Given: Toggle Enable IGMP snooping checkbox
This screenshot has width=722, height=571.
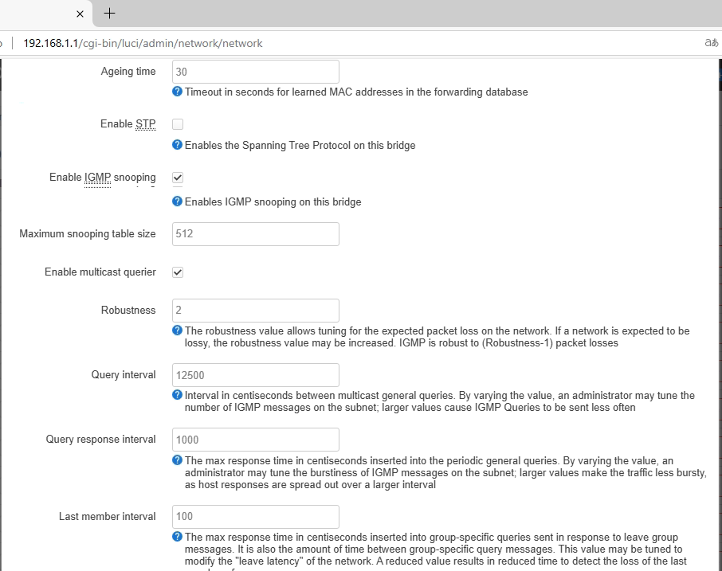Looking at the screenshot, I should click(x=178, y=177).
